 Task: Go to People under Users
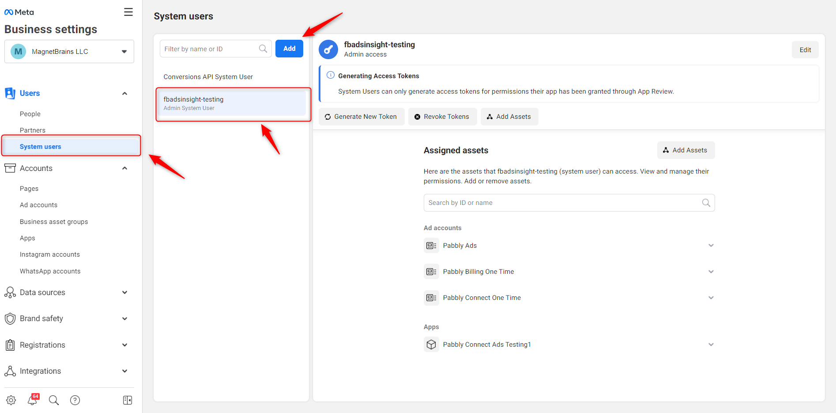[30, 114]
